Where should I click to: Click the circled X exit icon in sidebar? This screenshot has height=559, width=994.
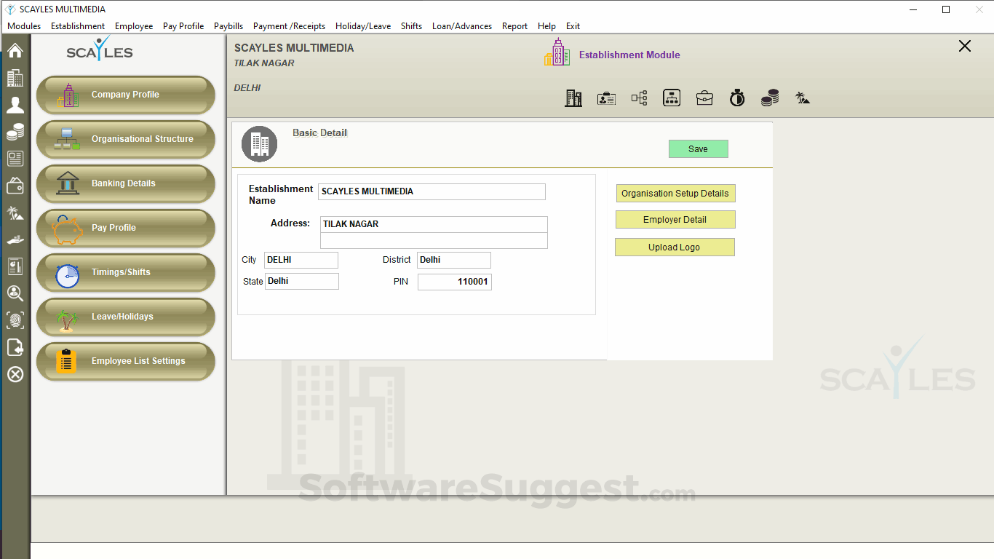click(15, 374)
